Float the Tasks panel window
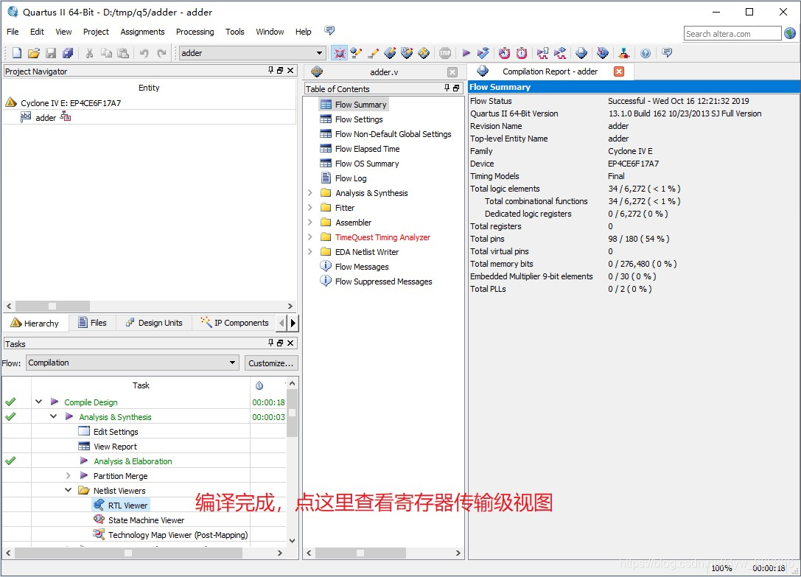Image resolution: width=801 pixels, height=577 pixels. click(x=280, y=343)
